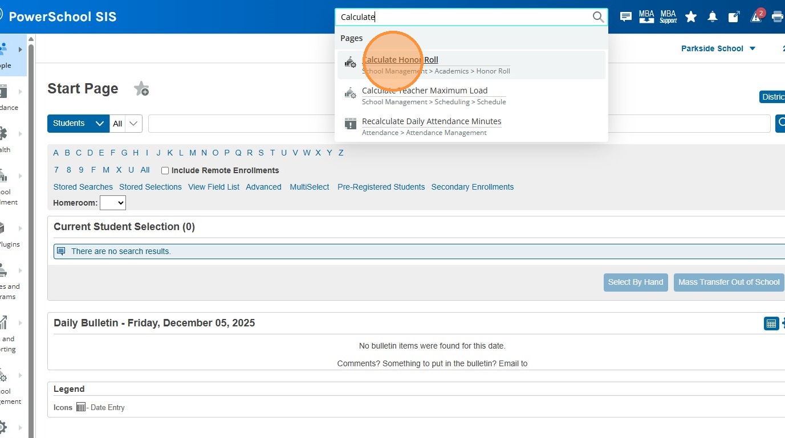785x438 pixels.
Task: Browse students by letter M
Action: point(193,153)
